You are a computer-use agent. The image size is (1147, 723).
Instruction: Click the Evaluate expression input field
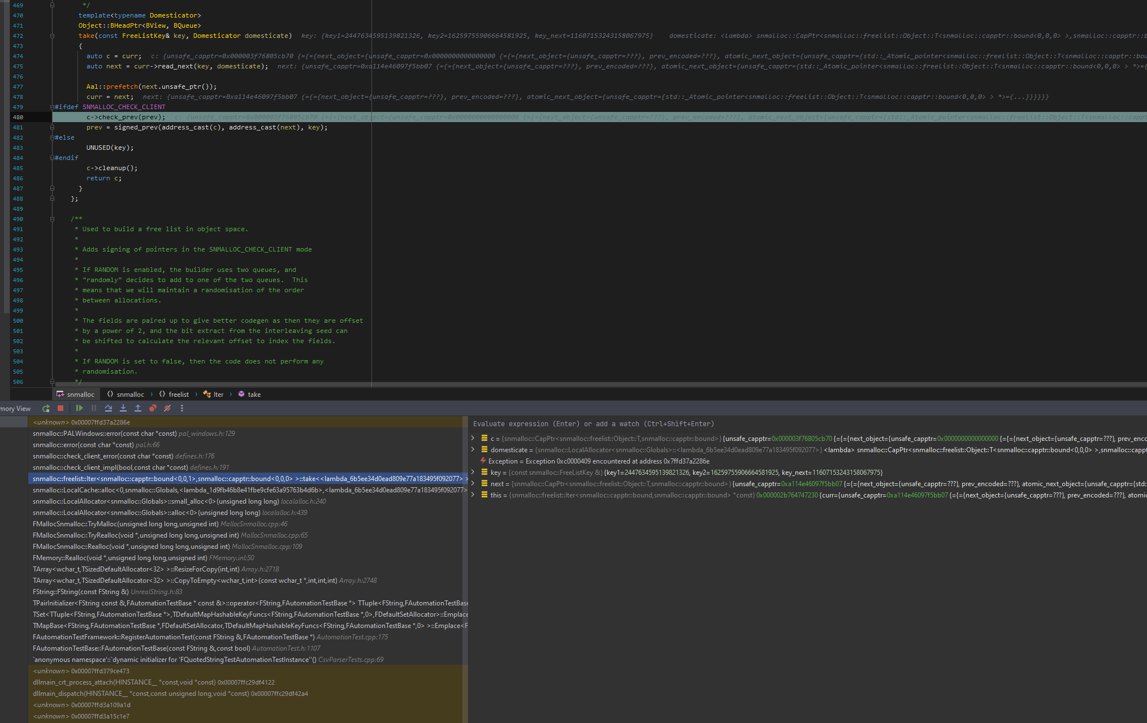tap(807, 424)
